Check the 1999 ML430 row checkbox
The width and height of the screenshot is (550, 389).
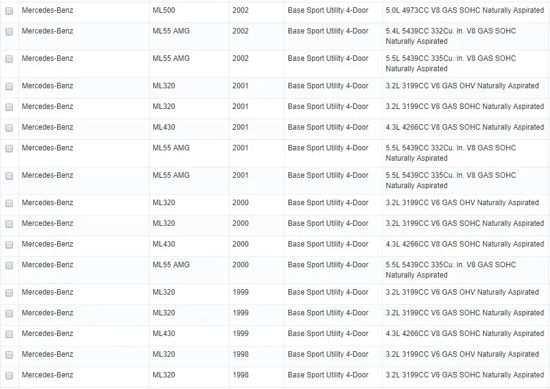(9, 334)
